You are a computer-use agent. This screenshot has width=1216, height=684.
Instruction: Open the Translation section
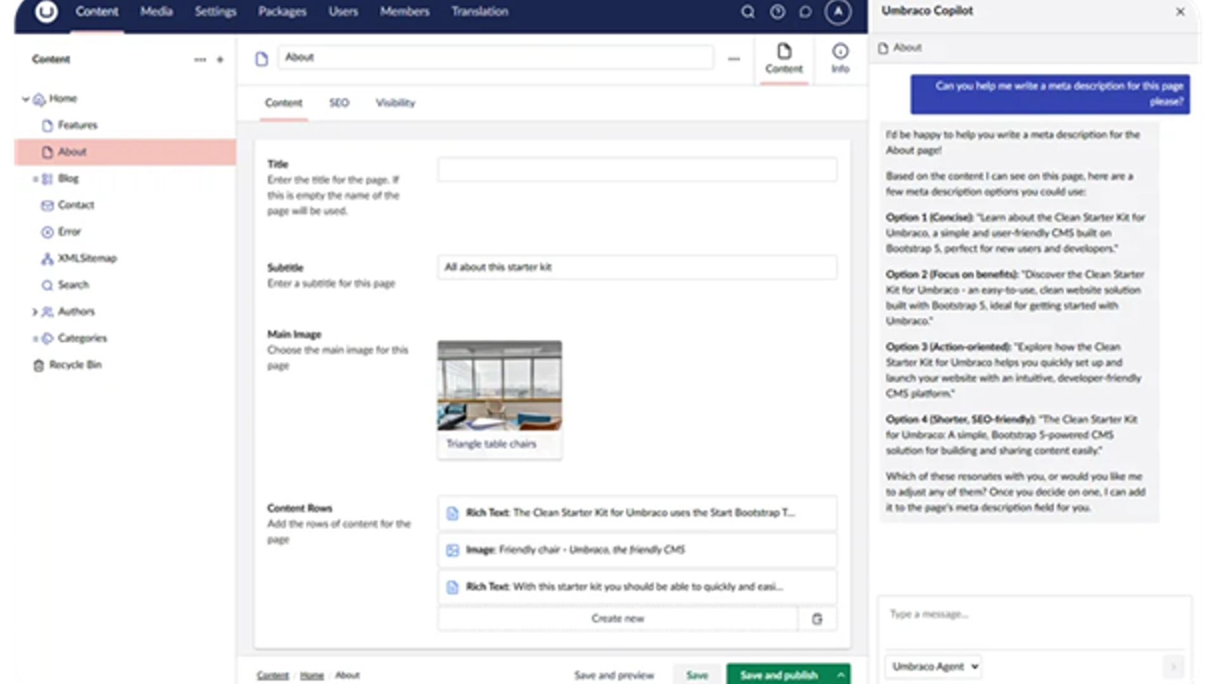pos(479,11)
